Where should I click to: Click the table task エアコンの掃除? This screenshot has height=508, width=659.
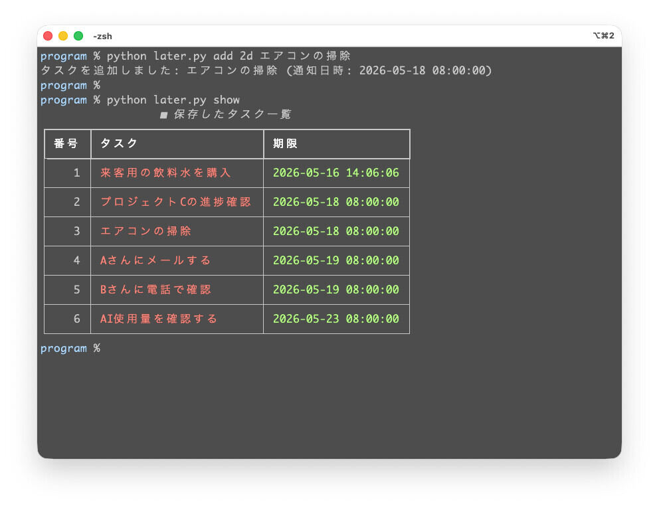tap(145, 231)
